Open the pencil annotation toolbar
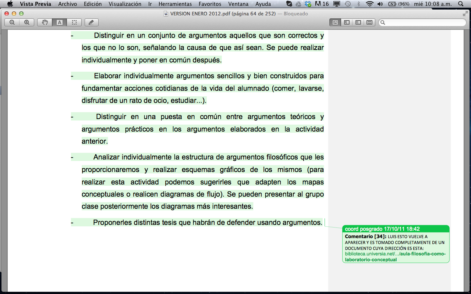 point(91,22)
